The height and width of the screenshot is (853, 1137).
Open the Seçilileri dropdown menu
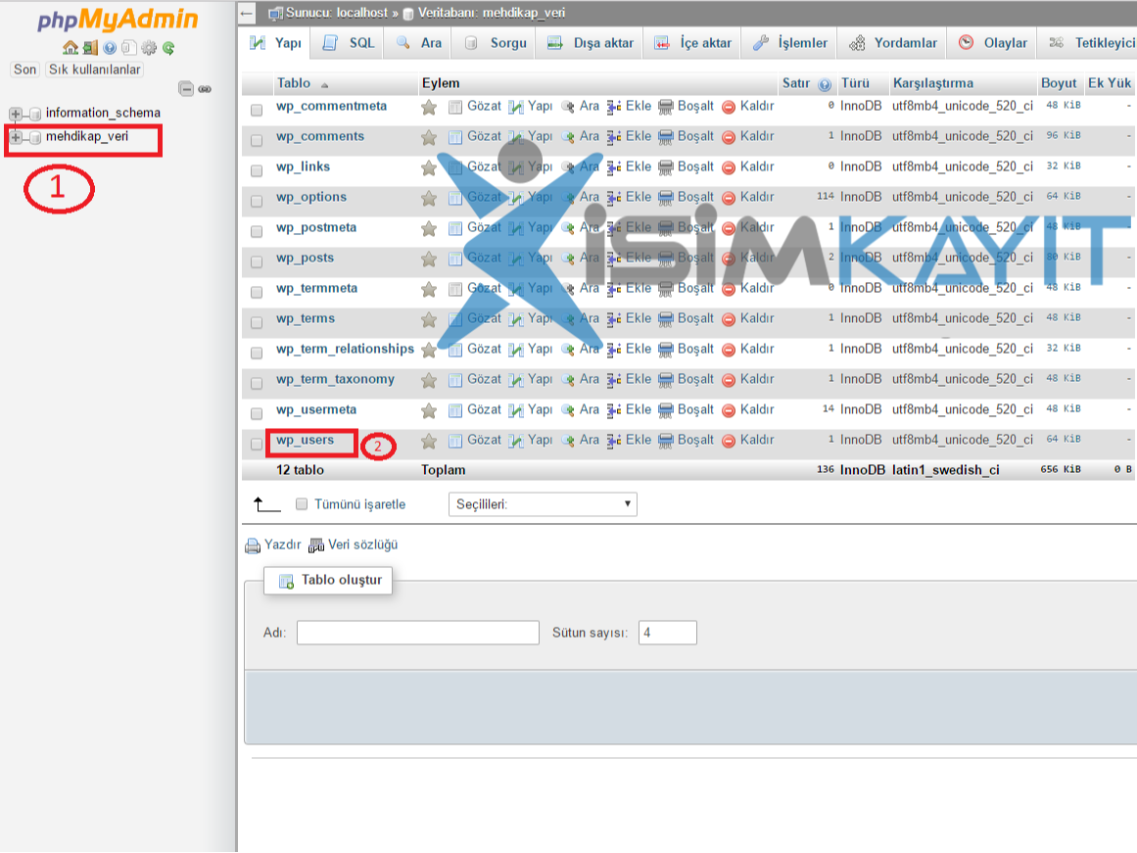tap(543, 504)
